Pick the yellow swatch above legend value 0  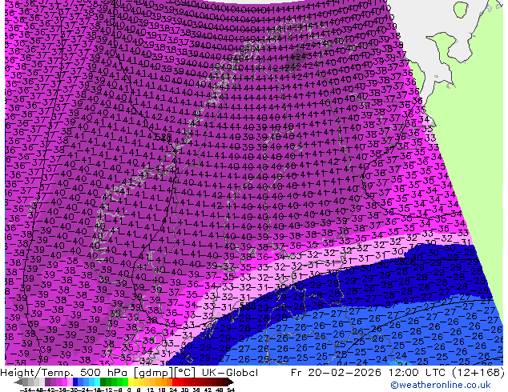click(131, 382)
